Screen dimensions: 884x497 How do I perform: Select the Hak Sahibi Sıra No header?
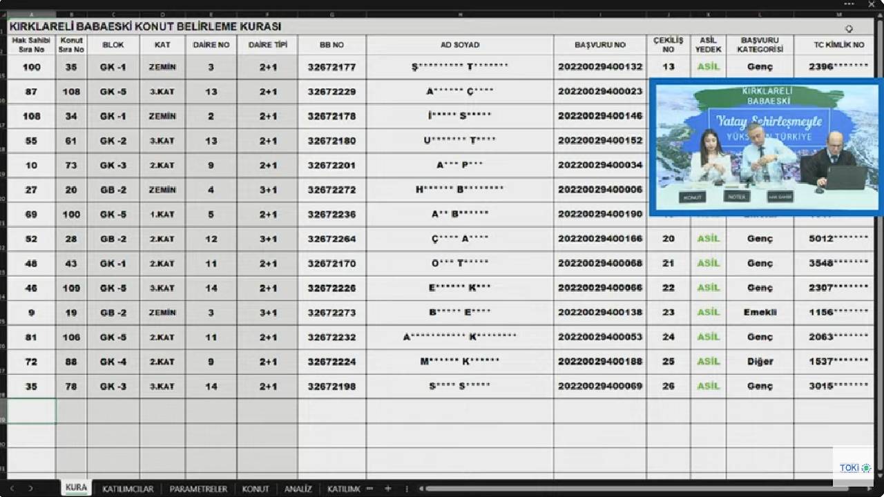[31, 45]
